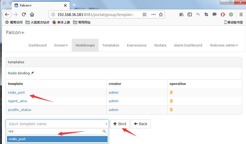
Task: Open the Alarm-Dashboard menu item
Action: tap(188, 45)
